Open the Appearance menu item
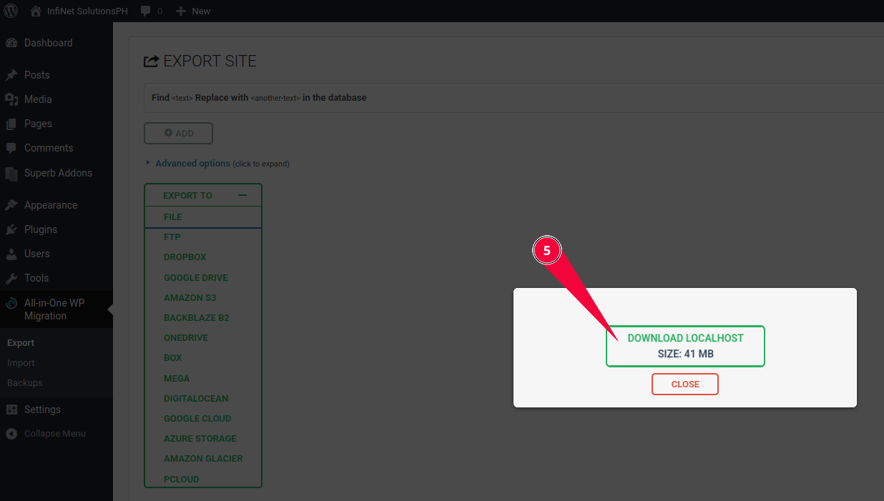 coord(51,205)
